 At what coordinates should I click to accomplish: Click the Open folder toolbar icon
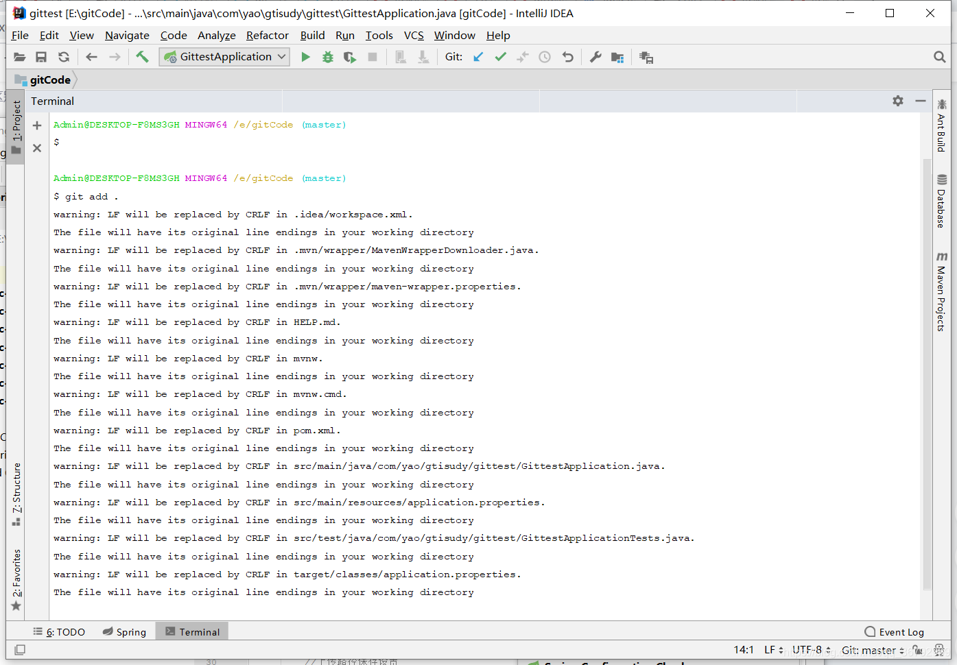coord(20,57)
